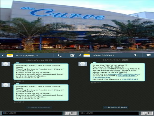This screenshot has width=154, height=116.
Task: Tap the Curve mall photo
Action: pos(77,26)
